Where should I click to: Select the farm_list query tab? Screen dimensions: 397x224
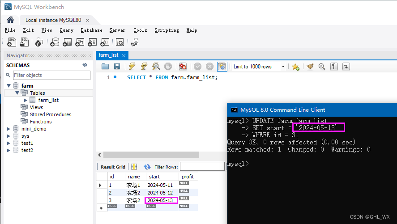pos(108,55)
